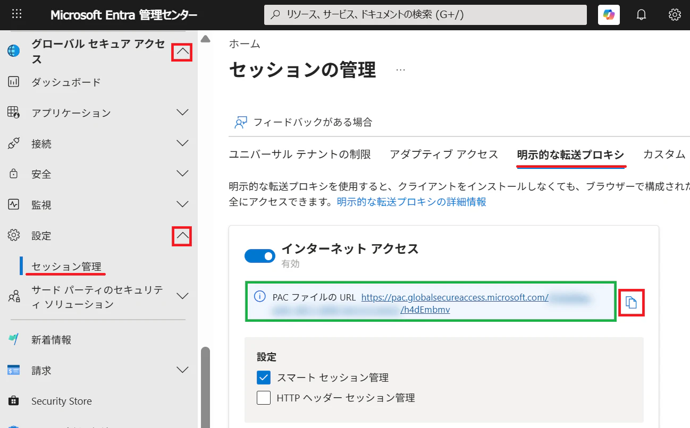This screenshot has width=690, height=428.
Task: Click the Global Secure Access globe icon
Action: pos(13,51)
